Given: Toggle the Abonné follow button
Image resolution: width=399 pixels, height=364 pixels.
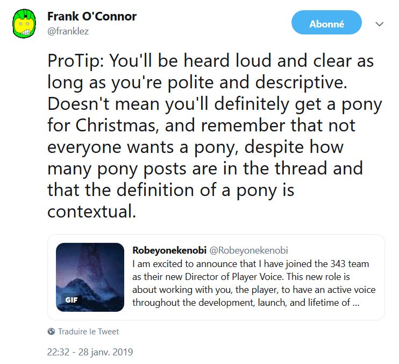Looking at the screenshot, I should (326, 24).
